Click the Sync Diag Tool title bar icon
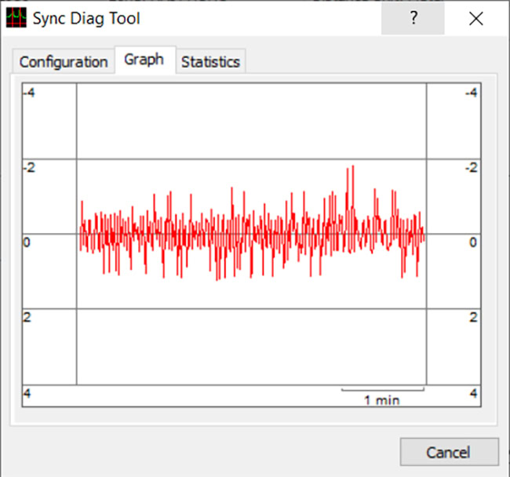 tap(16, 18)
